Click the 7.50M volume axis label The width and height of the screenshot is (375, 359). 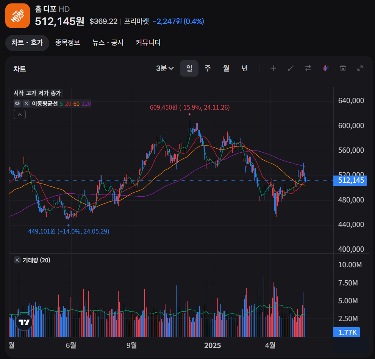(348, 283)
